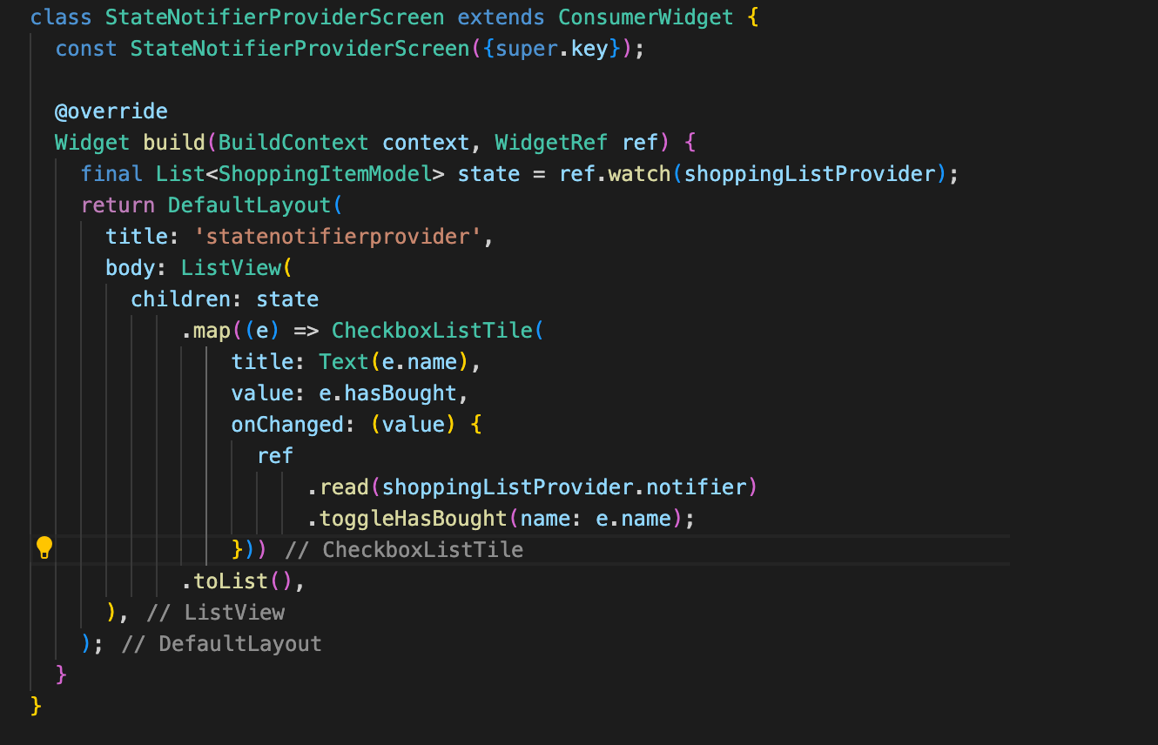Screen dimensions: 1158x745
Task: Click the '// CheckboxListTile' closing comment
Action: 404,550
